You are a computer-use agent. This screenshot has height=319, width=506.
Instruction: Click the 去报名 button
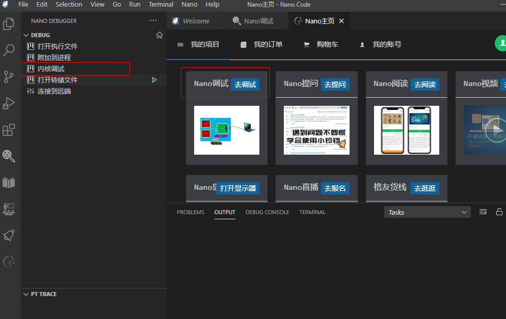[335, 188]
